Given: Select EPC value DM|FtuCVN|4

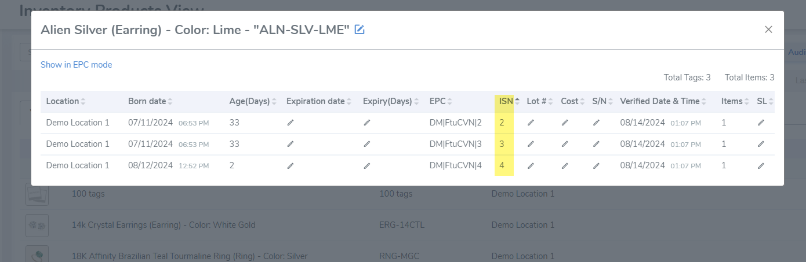Looking at the screenshot, I should [456, 165].
